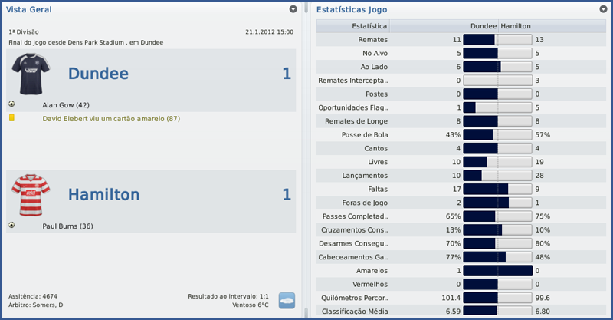Click the Dundee column header in statistics
The image size is (613, 320).
pos(483,25)
